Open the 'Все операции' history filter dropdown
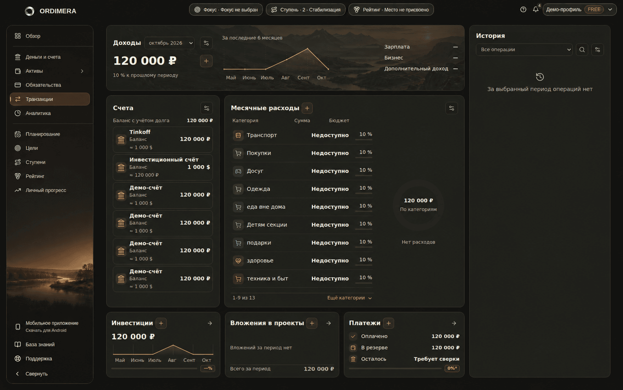 (524, 50)
